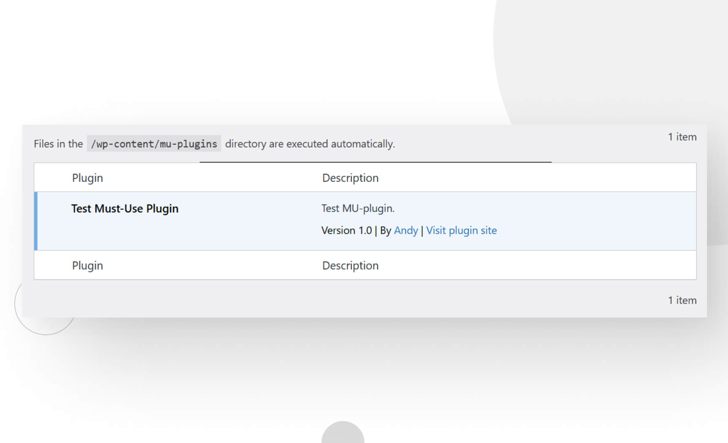The image size is (728, 443).
Task: Click the Test MU-plugin description text
Action: click(358, 208)
